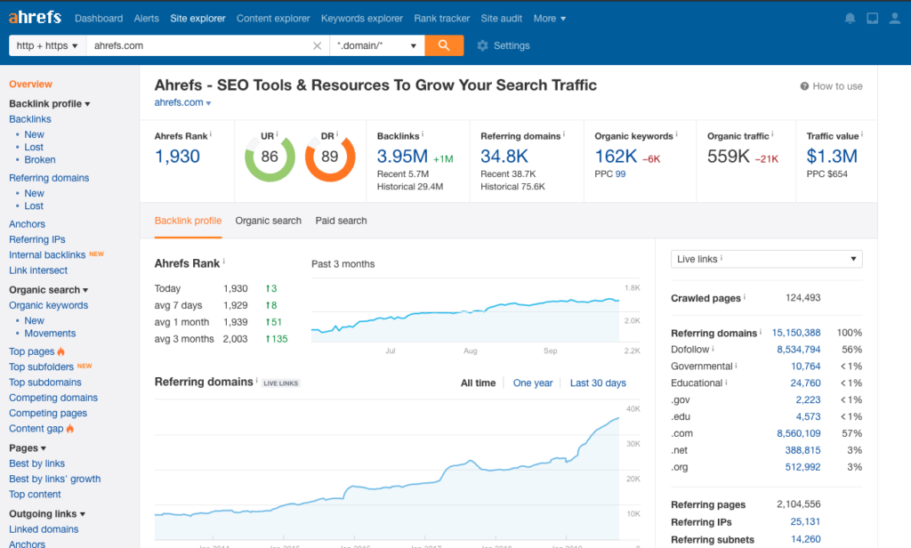This screenshot has width=911, height=548.
Task: Open the Live links dropdown
Action: (x=766, y=259)
